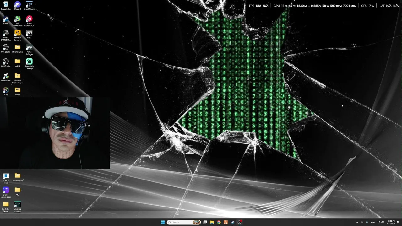Open Task View from the taskbar
The image size is (402, 226).
click(205, 222)
